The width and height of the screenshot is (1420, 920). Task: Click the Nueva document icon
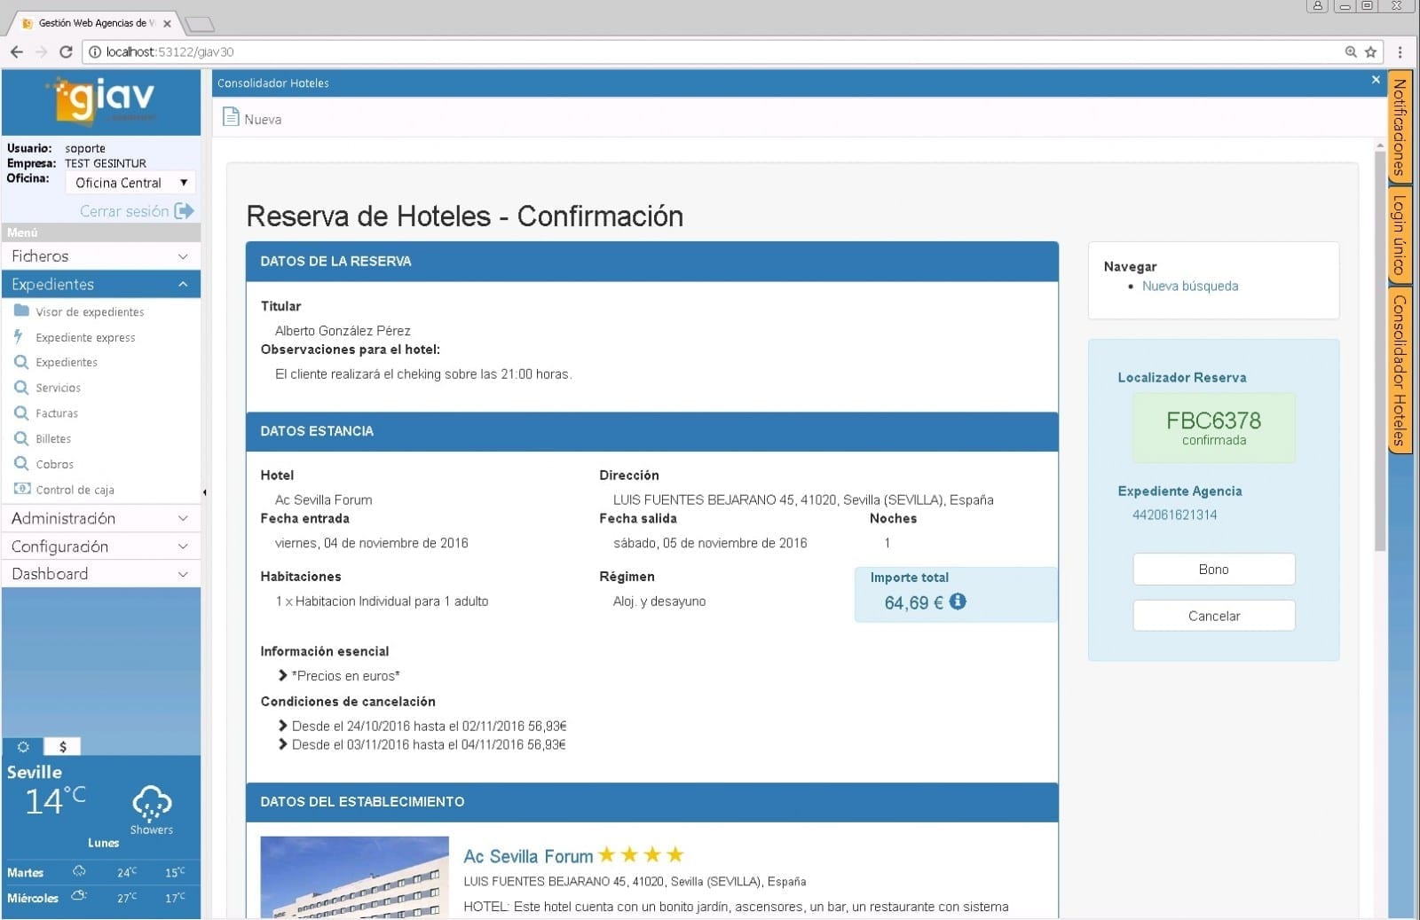click(x=231, y=117)
